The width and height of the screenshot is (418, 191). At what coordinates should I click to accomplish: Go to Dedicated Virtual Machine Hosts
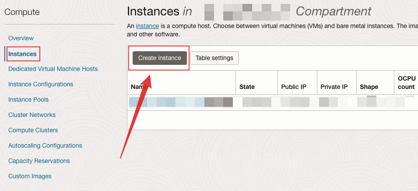click(53, 69)
